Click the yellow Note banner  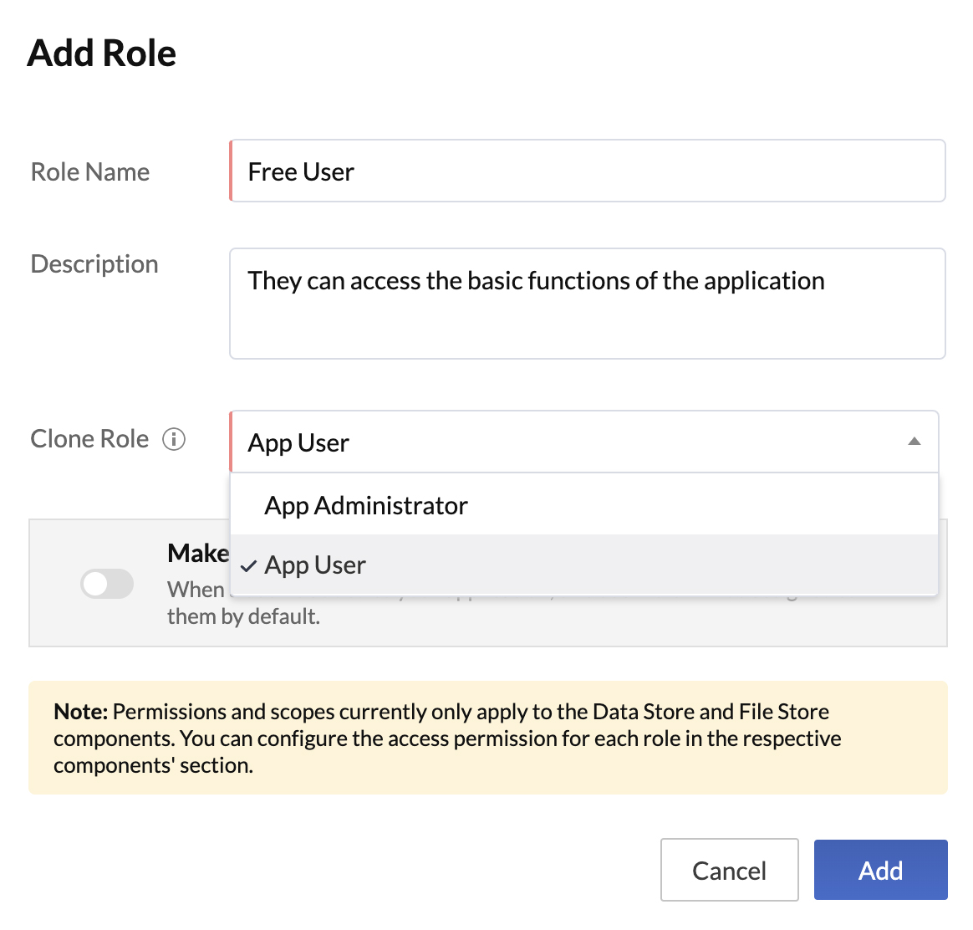[487, 738]
